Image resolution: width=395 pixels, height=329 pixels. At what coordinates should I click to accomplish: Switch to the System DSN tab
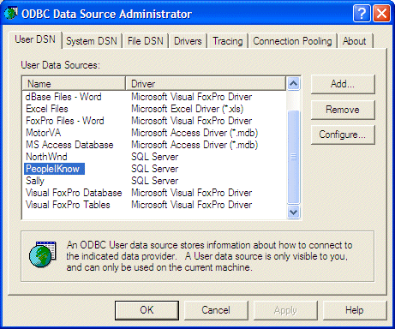[x=92, y=41]
